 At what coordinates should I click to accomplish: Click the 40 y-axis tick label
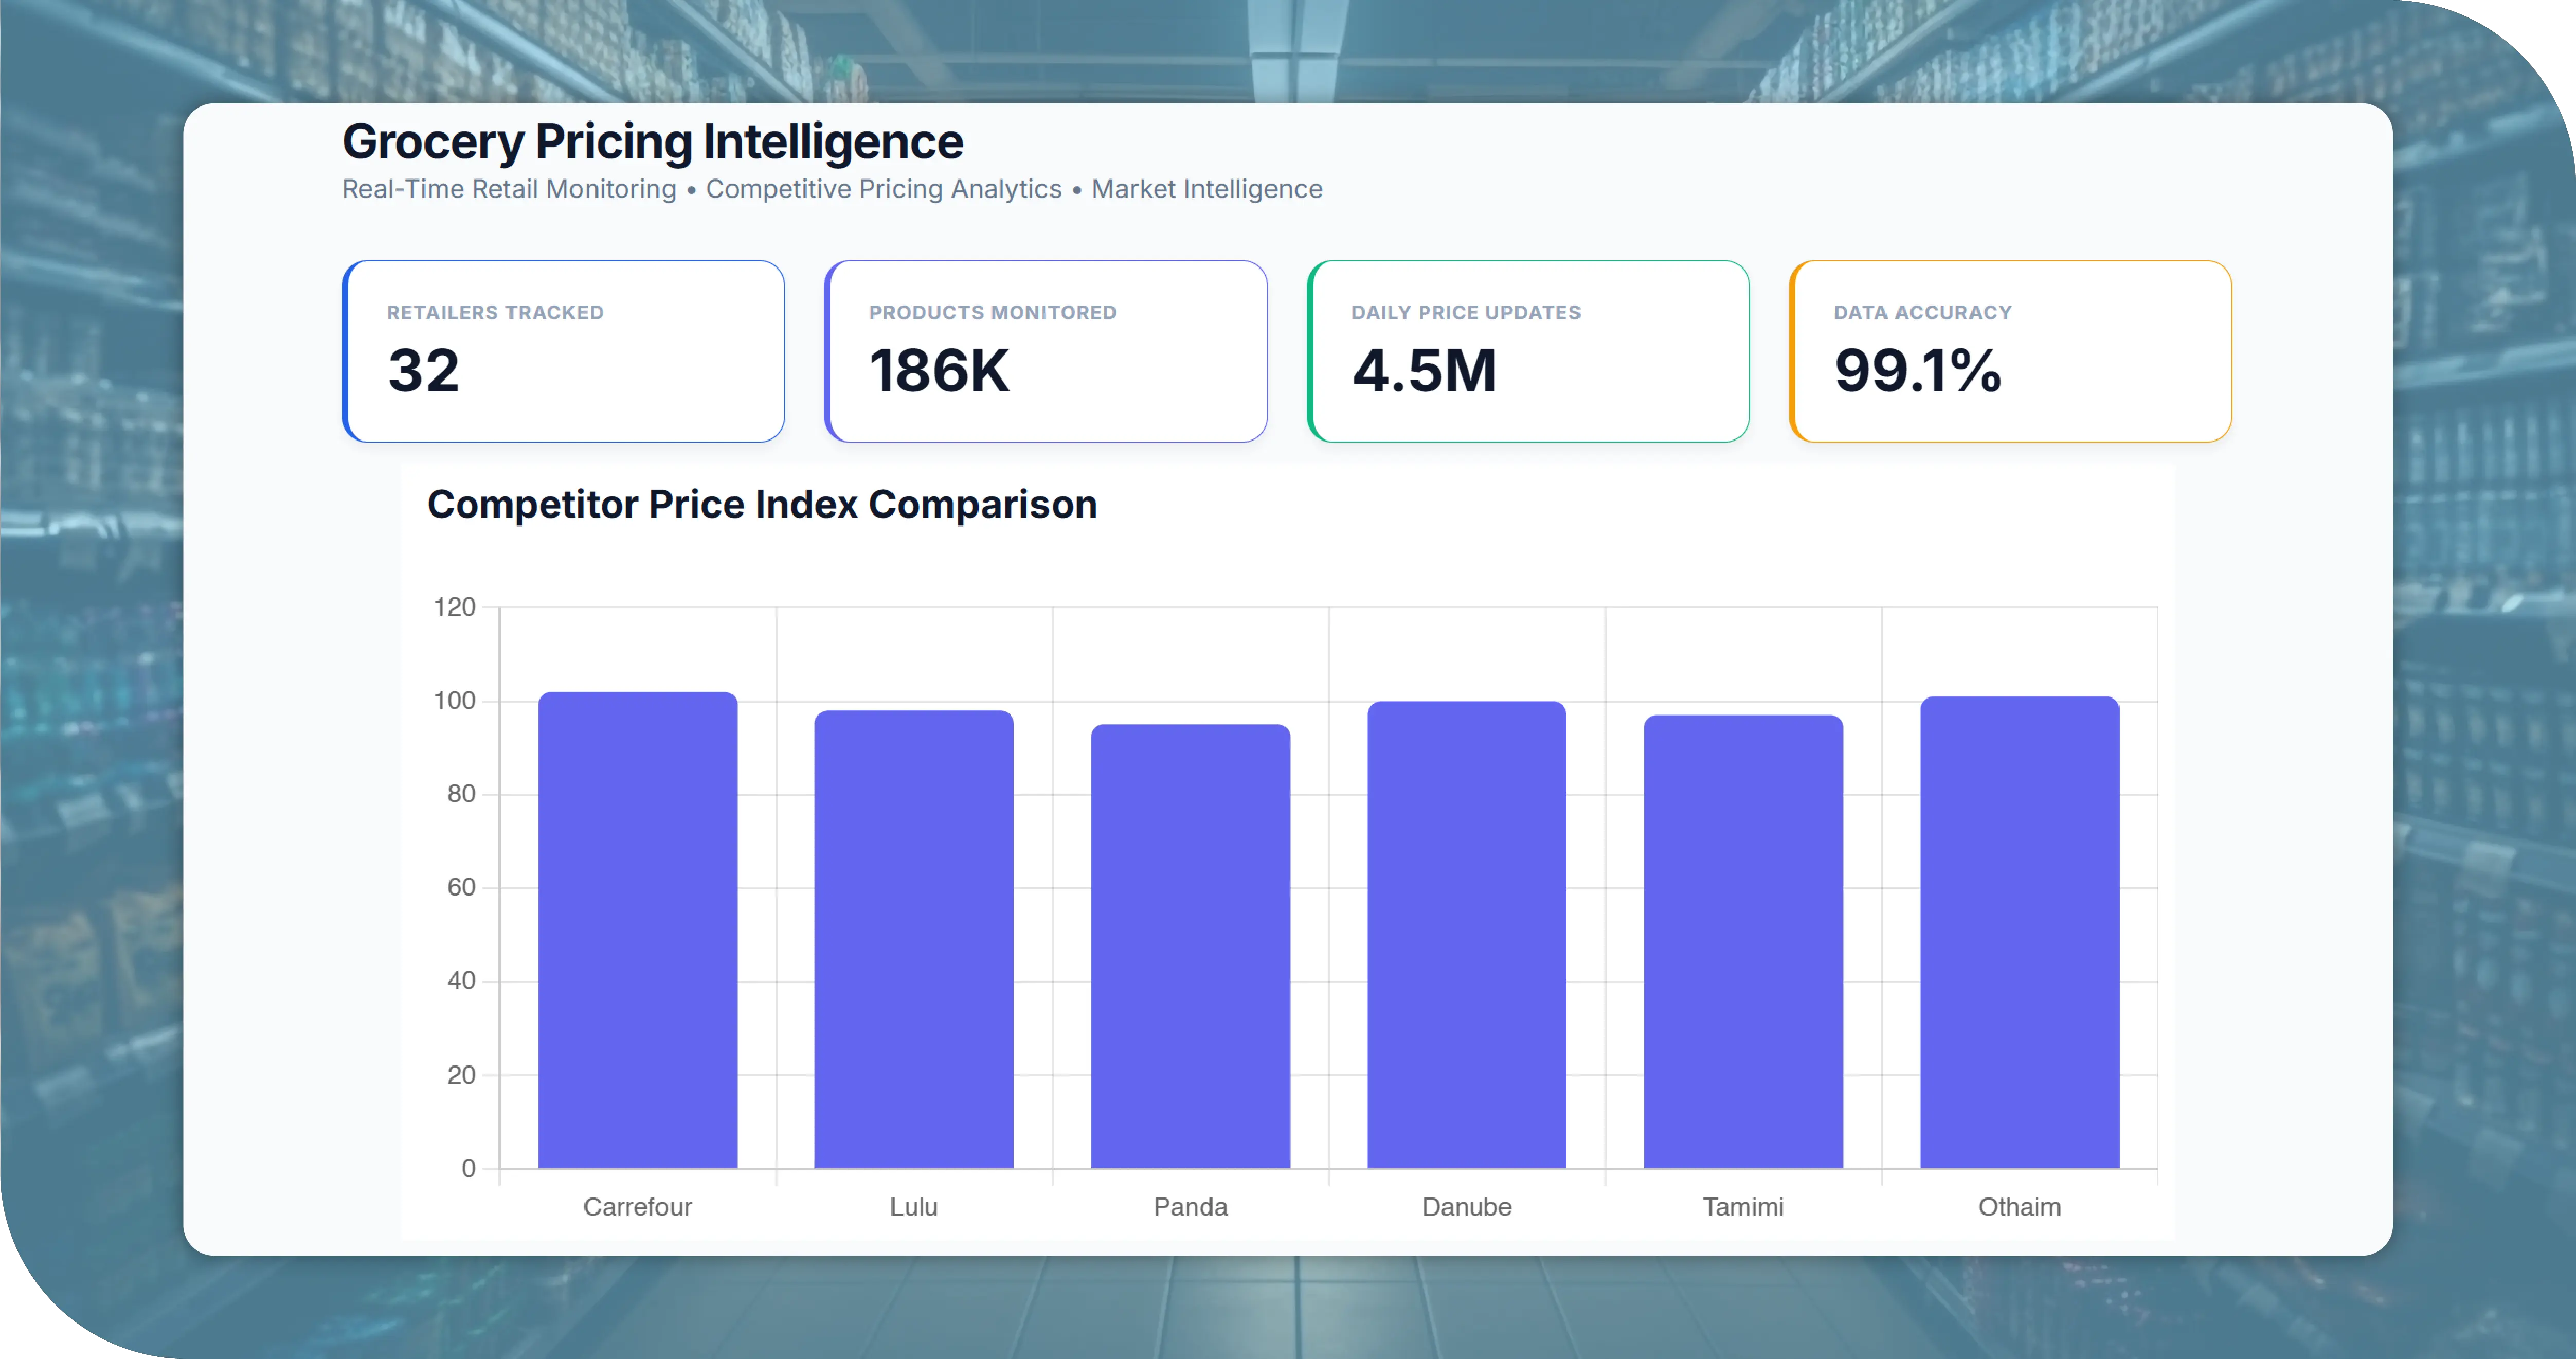click(x=461, y=981)
